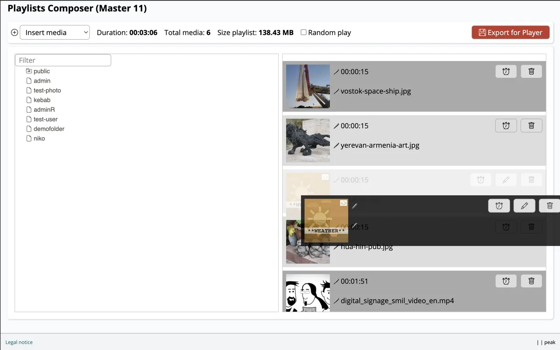The image size is (560, 350).
Task: Delete digital_signage_smil_video_en.mp4 with its trash icon
Action: (532, 281)
